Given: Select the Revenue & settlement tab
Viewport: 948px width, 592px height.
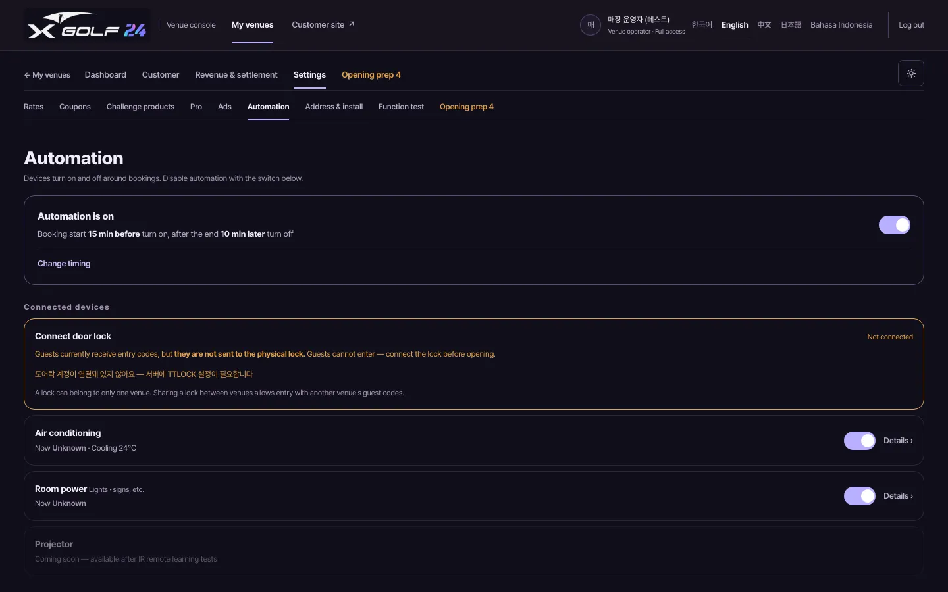Looking at the screenshot, I should pos(236,75).
